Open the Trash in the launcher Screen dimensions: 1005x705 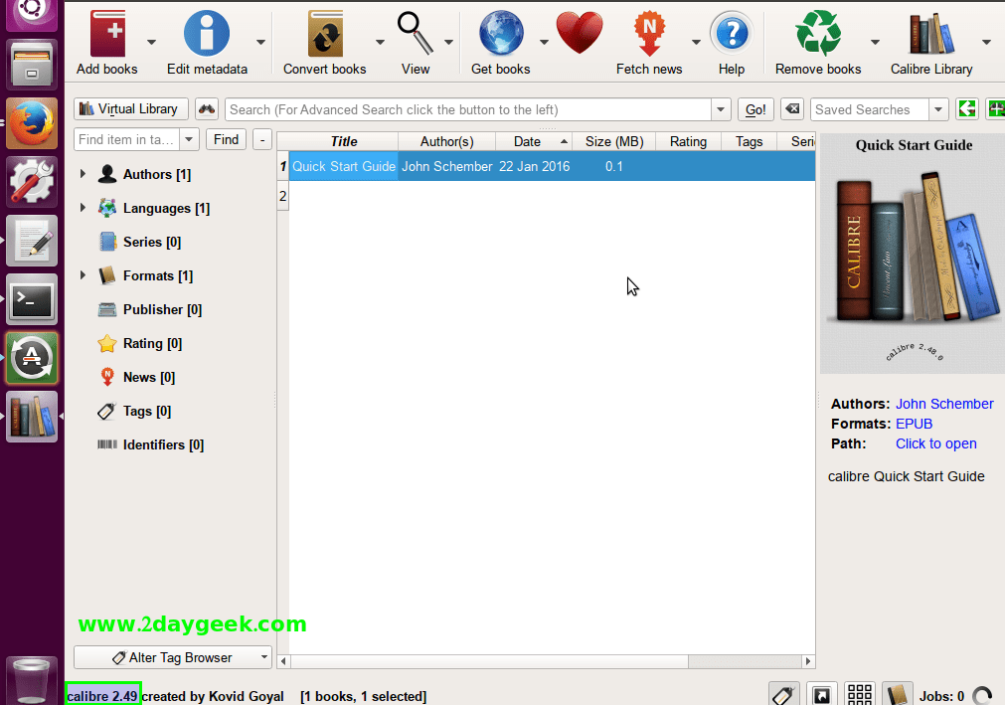coord(32,681)
